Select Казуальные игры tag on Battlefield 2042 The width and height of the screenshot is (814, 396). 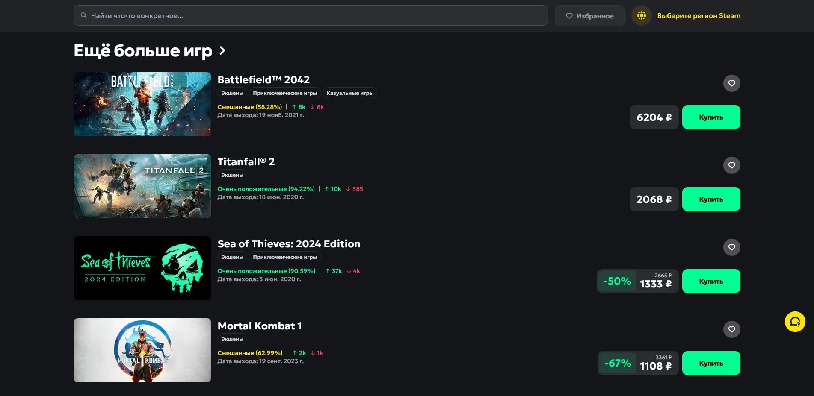[x=350, y=93]
